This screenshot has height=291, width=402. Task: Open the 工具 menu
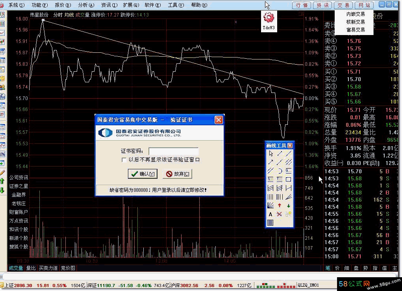176,5
